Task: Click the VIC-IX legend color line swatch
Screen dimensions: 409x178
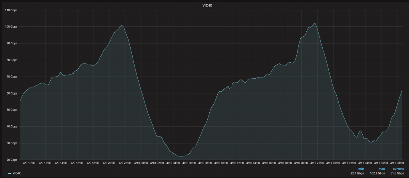Action: pyautogui.click(x=10, y=174)
